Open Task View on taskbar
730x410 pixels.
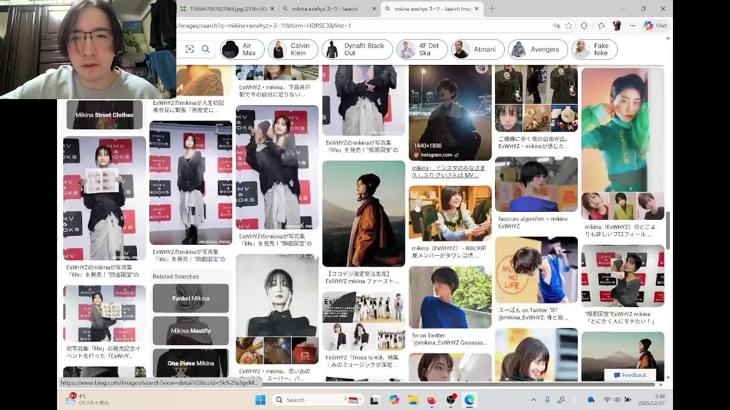point(374,400)
